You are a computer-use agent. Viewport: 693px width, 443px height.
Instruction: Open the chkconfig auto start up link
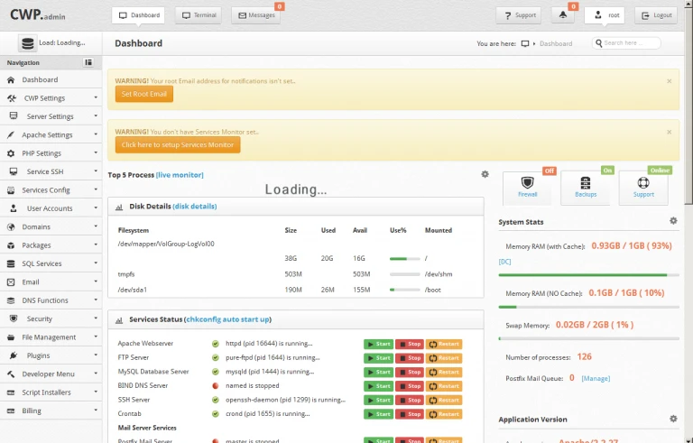tap(227, 319)
